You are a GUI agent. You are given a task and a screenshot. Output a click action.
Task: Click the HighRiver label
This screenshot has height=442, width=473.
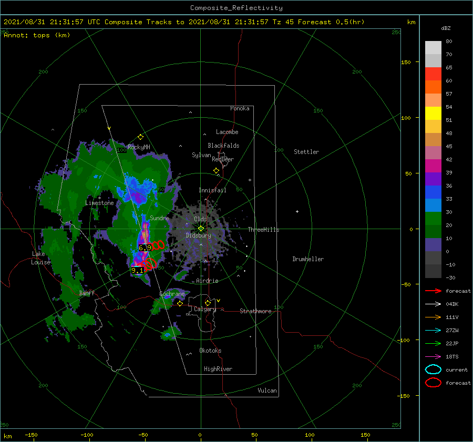218,369
